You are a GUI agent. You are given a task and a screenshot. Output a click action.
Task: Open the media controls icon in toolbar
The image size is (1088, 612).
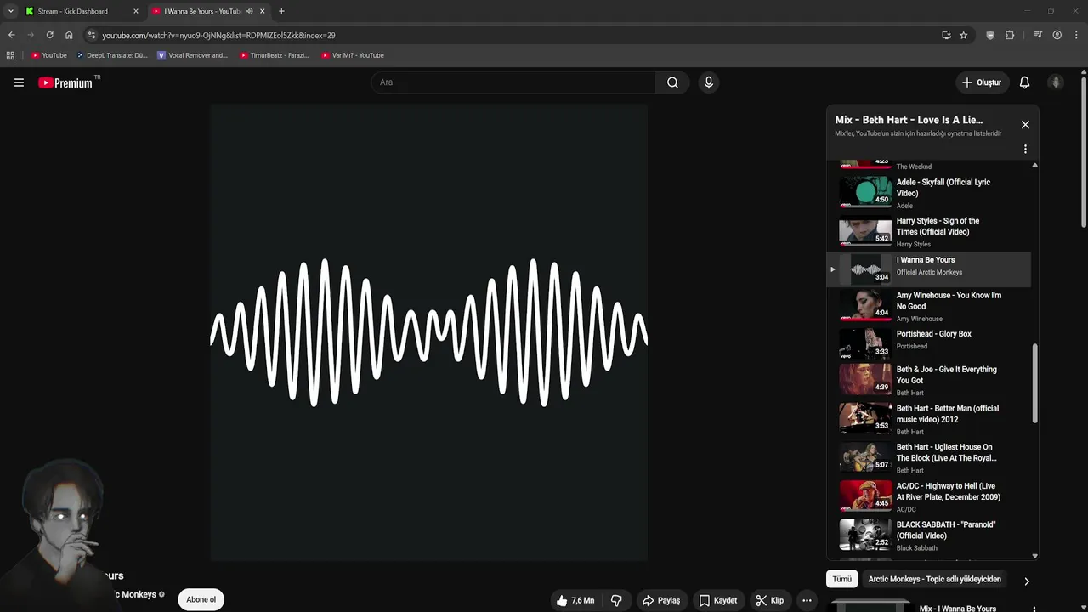coord(1038,35)
